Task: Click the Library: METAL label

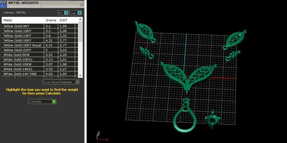Action: (15, 13)
